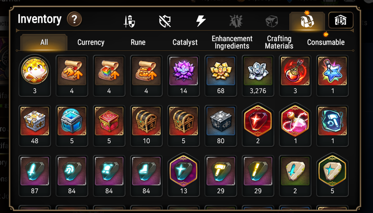Open the Crafting Materials tab
The width and height of the screenshot is (373, 213).
[279, 42]
